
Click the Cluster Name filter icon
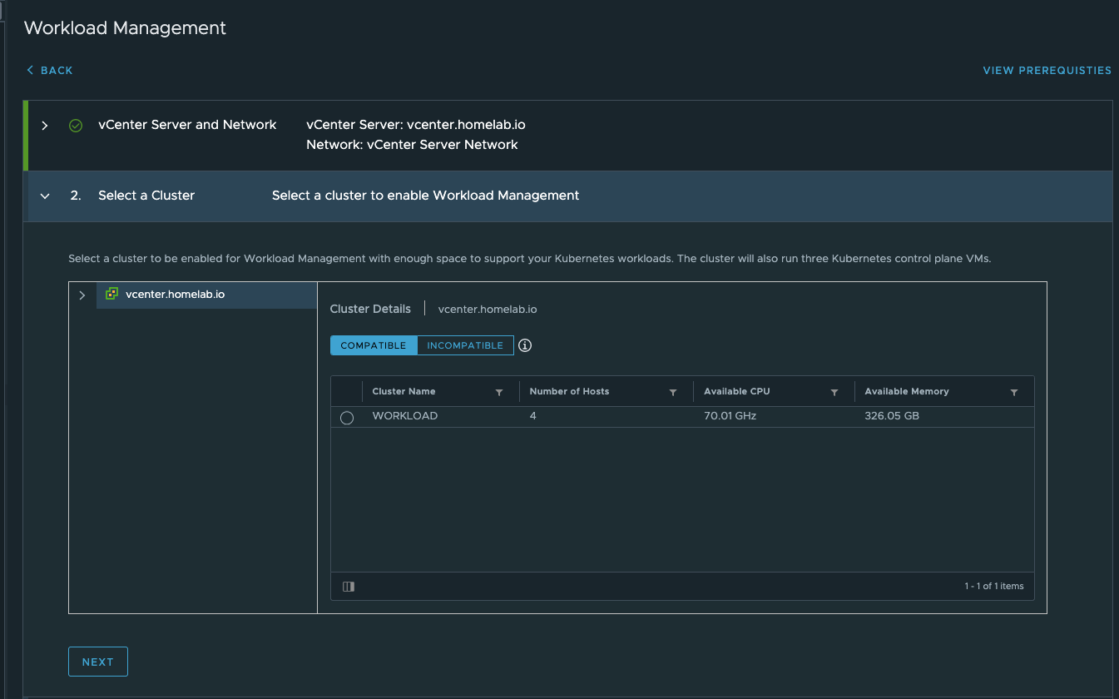click(x=499, y=392)
